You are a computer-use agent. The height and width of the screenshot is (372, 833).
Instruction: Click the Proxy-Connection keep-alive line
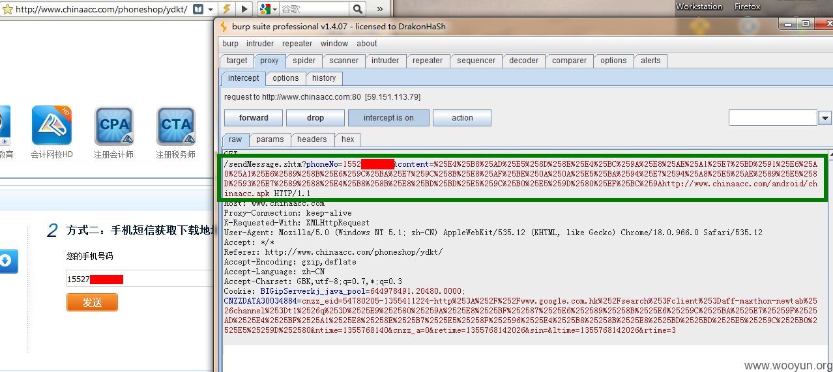287,213
